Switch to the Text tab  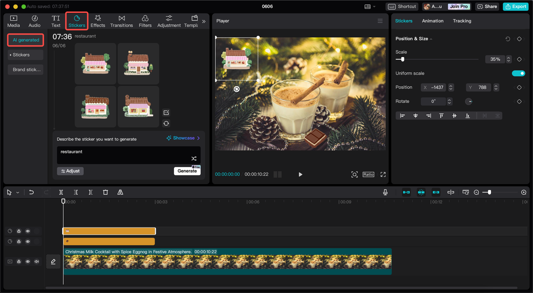click(56, 21)
